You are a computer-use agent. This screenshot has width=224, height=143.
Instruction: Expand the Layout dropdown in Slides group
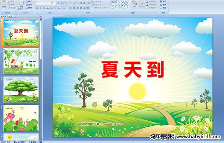(x=29, y=1)
